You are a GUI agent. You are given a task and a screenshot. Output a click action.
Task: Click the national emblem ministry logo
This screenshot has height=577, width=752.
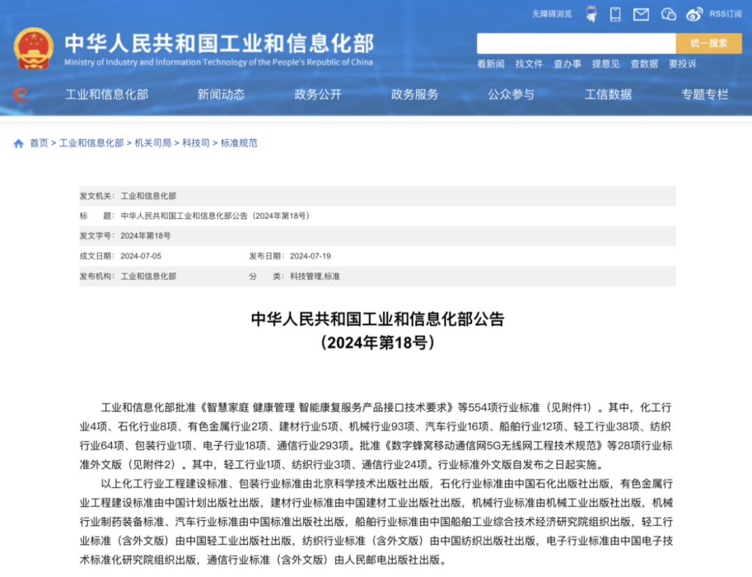(33, 47)
